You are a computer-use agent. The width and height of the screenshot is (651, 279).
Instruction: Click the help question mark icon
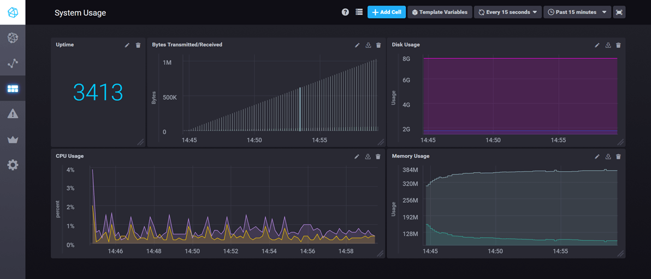[x=345, y=12]
